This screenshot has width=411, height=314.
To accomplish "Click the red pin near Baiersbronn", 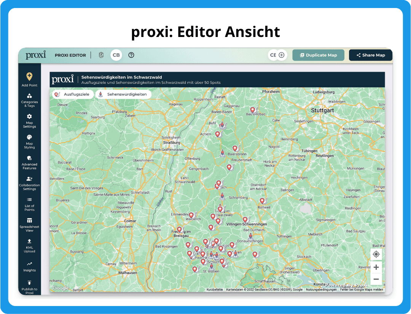I will click(x=235, y=148).
